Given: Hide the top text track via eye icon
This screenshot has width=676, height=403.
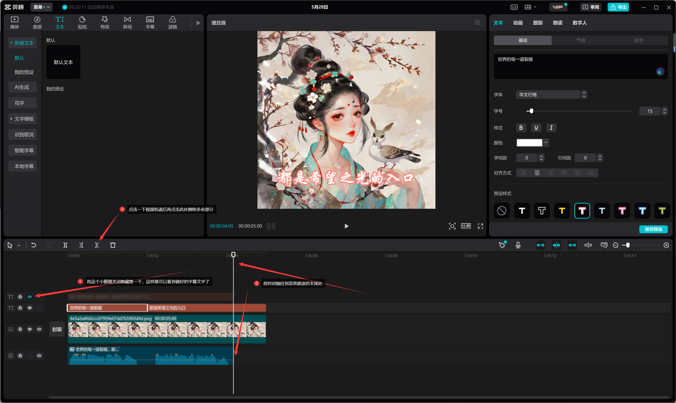Looking at the screenshot, I should click(30, 297).
